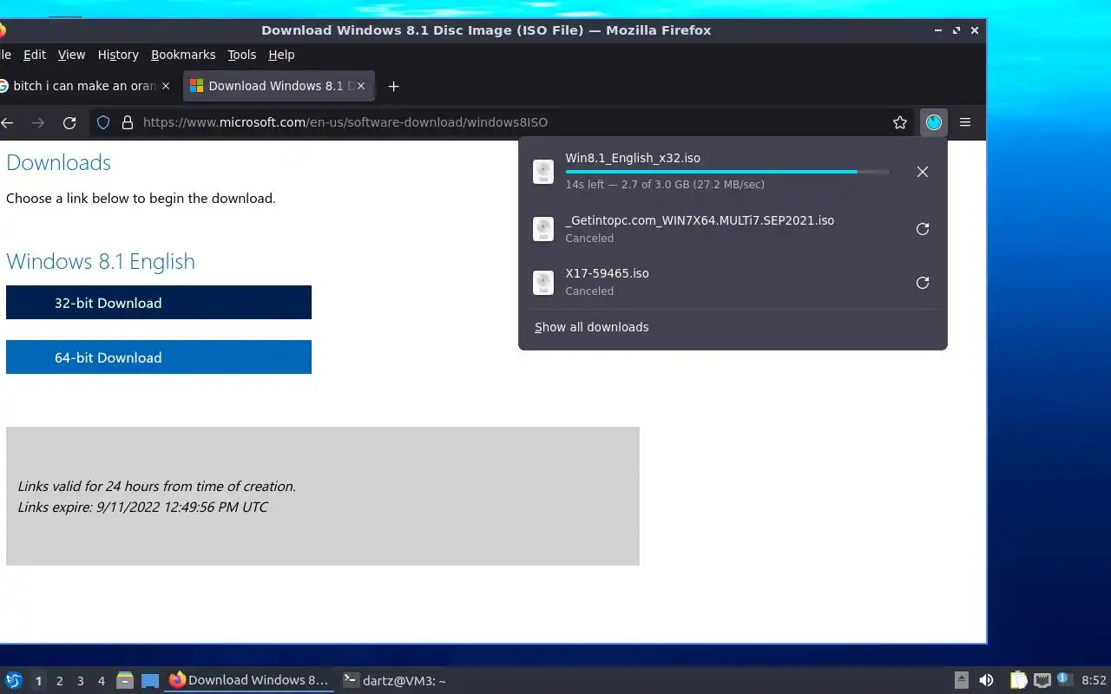Image resolution: width=1111 pixels, height=694 pixels.
Task: Open the View menu
Action: pyautogui.click(x=71, y=55)
